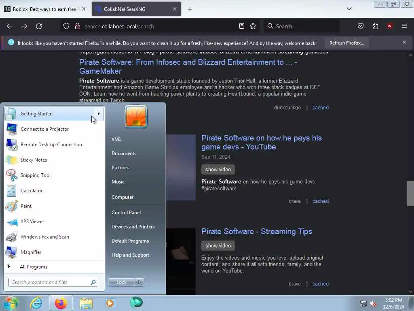Open the Snipping Tool
This screenshot has height=311, width=414.
pyautogui.click(x=54, y=175)
